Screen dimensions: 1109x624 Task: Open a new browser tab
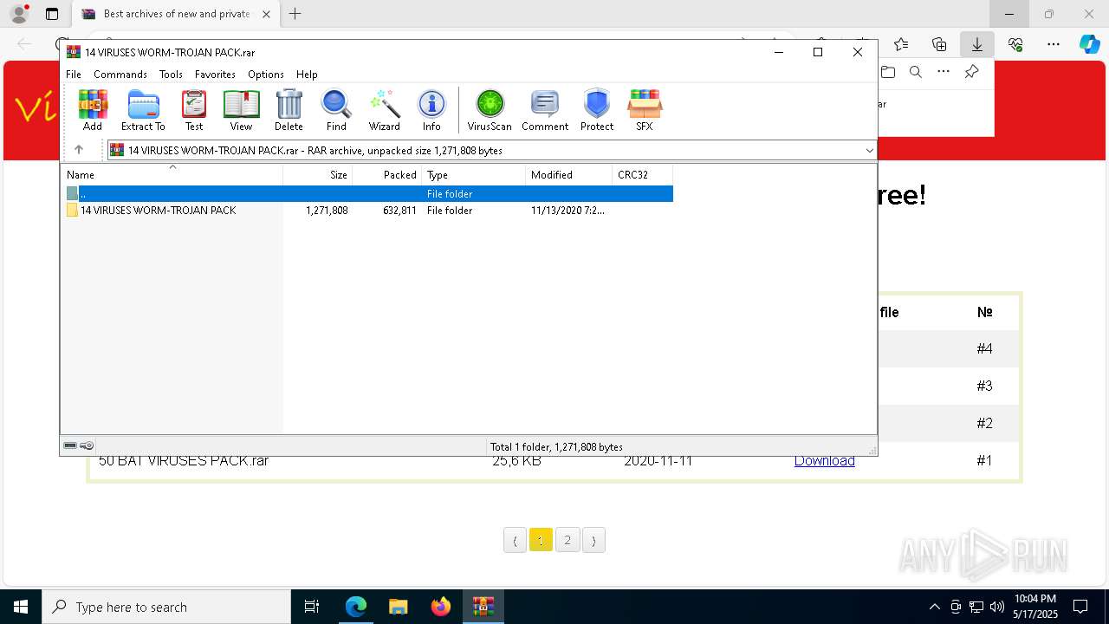pyautogui.click(x=295, y=14)
